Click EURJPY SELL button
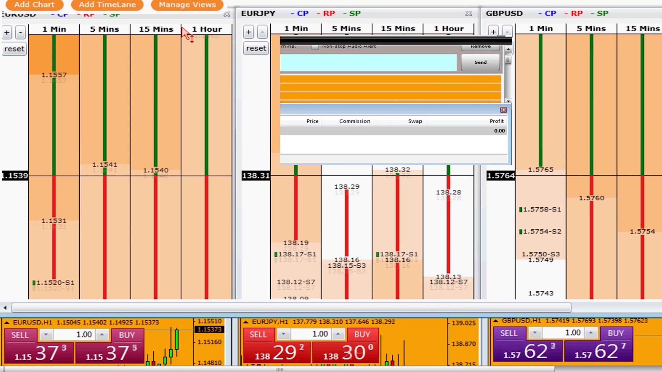 258,334
